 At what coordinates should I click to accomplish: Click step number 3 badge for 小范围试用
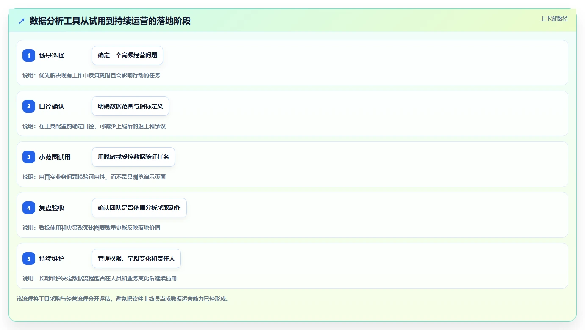[29, 157]
